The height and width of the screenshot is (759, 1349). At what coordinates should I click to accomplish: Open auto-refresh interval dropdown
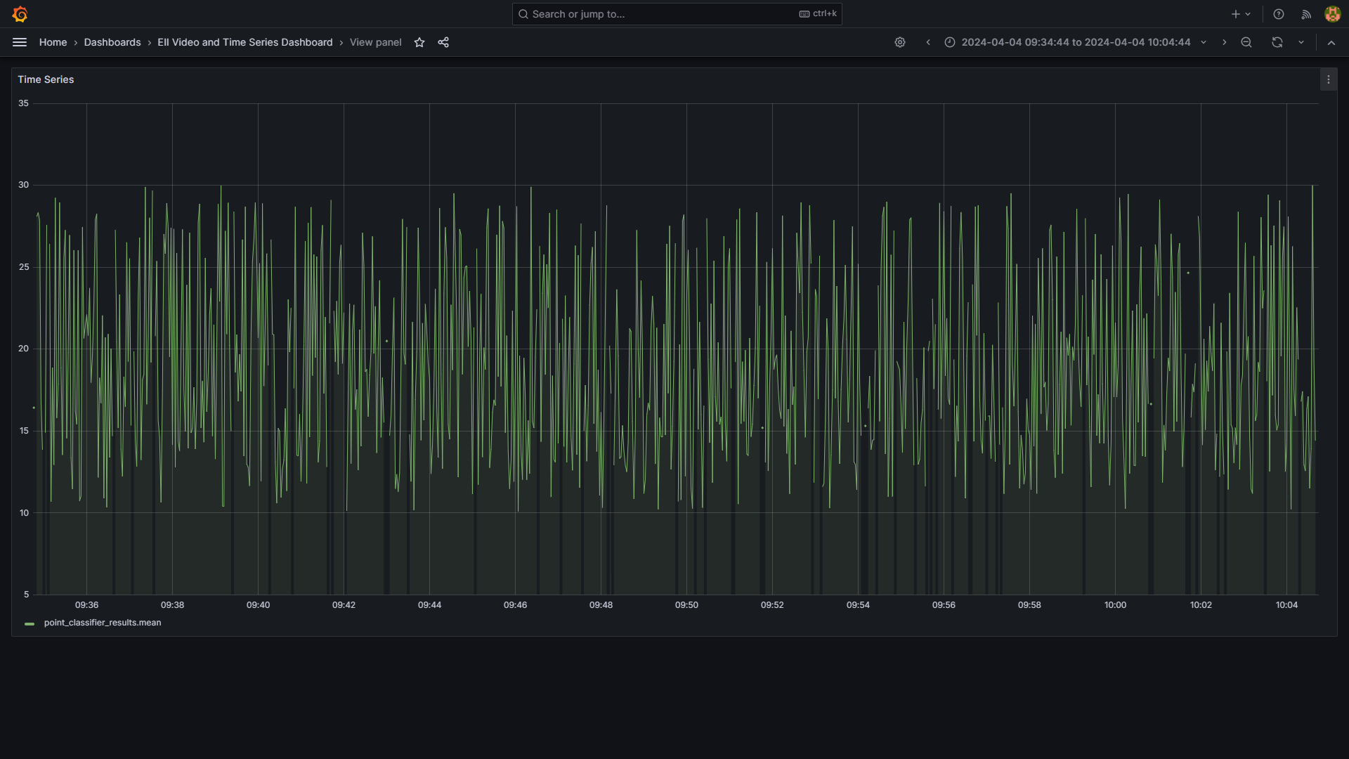pyautogui.click(x=1301, y=42)
